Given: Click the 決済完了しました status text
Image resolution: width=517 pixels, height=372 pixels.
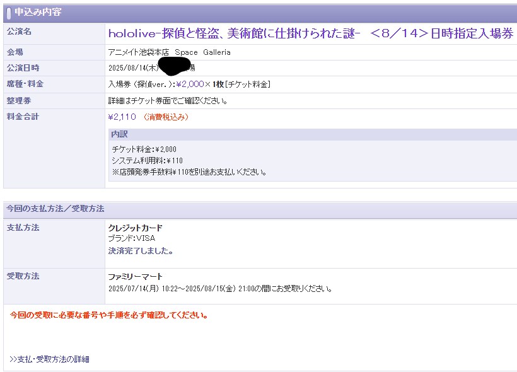Looking at the screenshot, I should pos(141,251).
